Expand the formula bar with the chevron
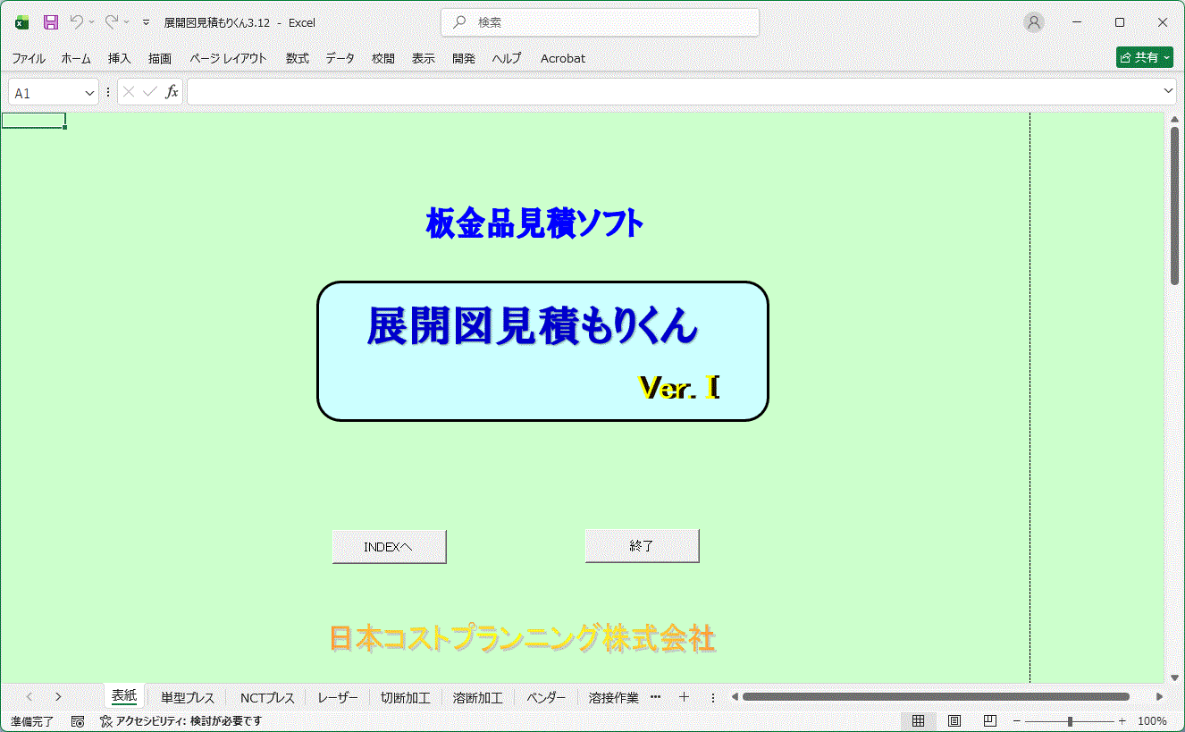Image resolution: width=1185 pixels, height=732 pixels. [1169, 91]
